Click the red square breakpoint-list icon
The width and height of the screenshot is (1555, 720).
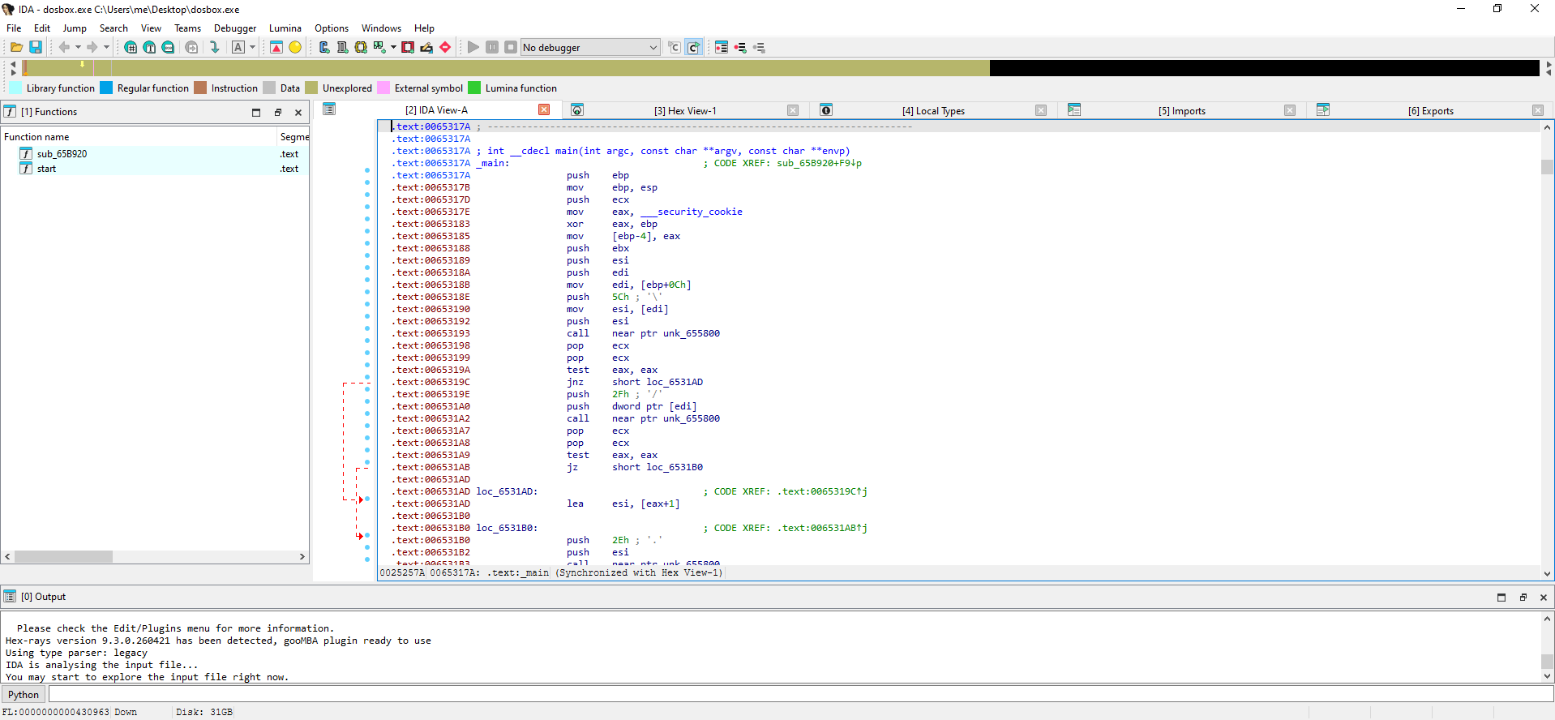coord(408,47)
